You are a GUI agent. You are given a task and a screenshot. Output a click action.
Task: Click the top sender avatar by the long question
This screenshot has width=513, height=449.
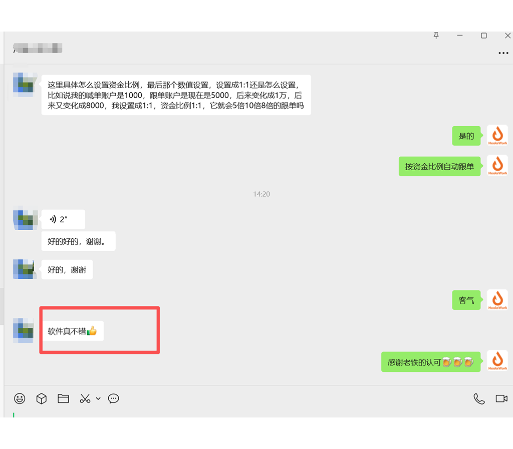coord(23,85)
